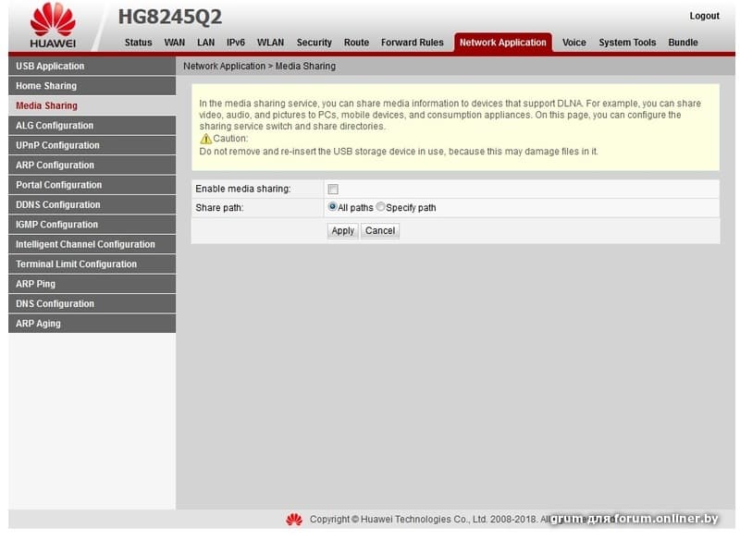Go to the Security tab
Viewport: 740px width, 540px height.
point(314,43)
